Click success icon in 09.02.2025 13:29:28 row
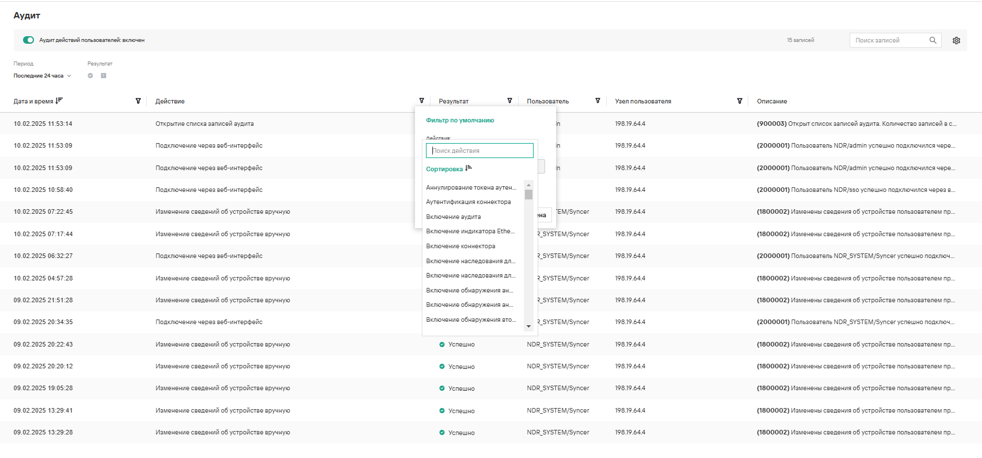Image resolution: width=982 pixels, height=458 pixels. click(442, 433)
